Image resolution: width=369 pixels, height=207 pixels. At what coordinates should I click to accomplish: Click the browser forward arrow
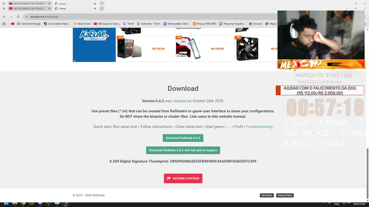(11, 17)
